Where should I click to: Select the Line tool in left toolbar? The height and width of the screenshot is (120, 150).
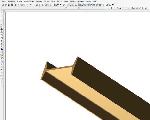click(1, 21)
